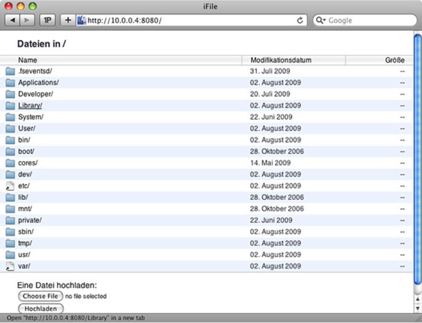Click the back navigation arrow
Screen dimensions: 422x323
point(12,20)
